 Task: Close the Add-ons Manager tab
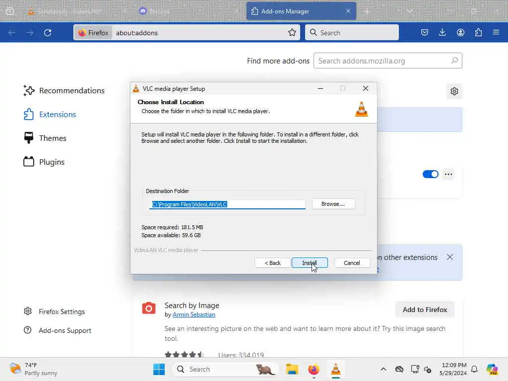(x=348, y=11)
